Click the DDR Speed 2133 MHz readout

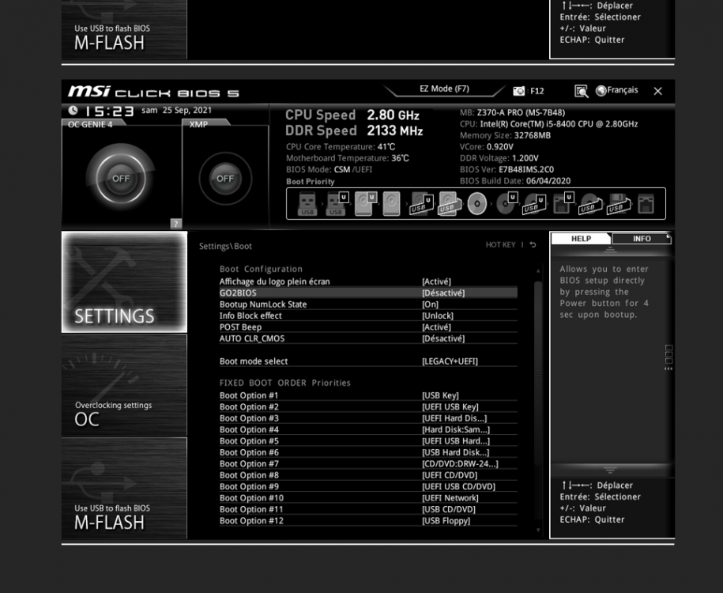[354, 130]
